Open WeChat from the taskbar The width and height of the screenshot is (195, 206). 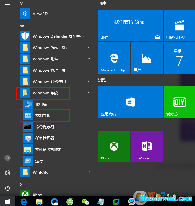[x=85, y=202]
